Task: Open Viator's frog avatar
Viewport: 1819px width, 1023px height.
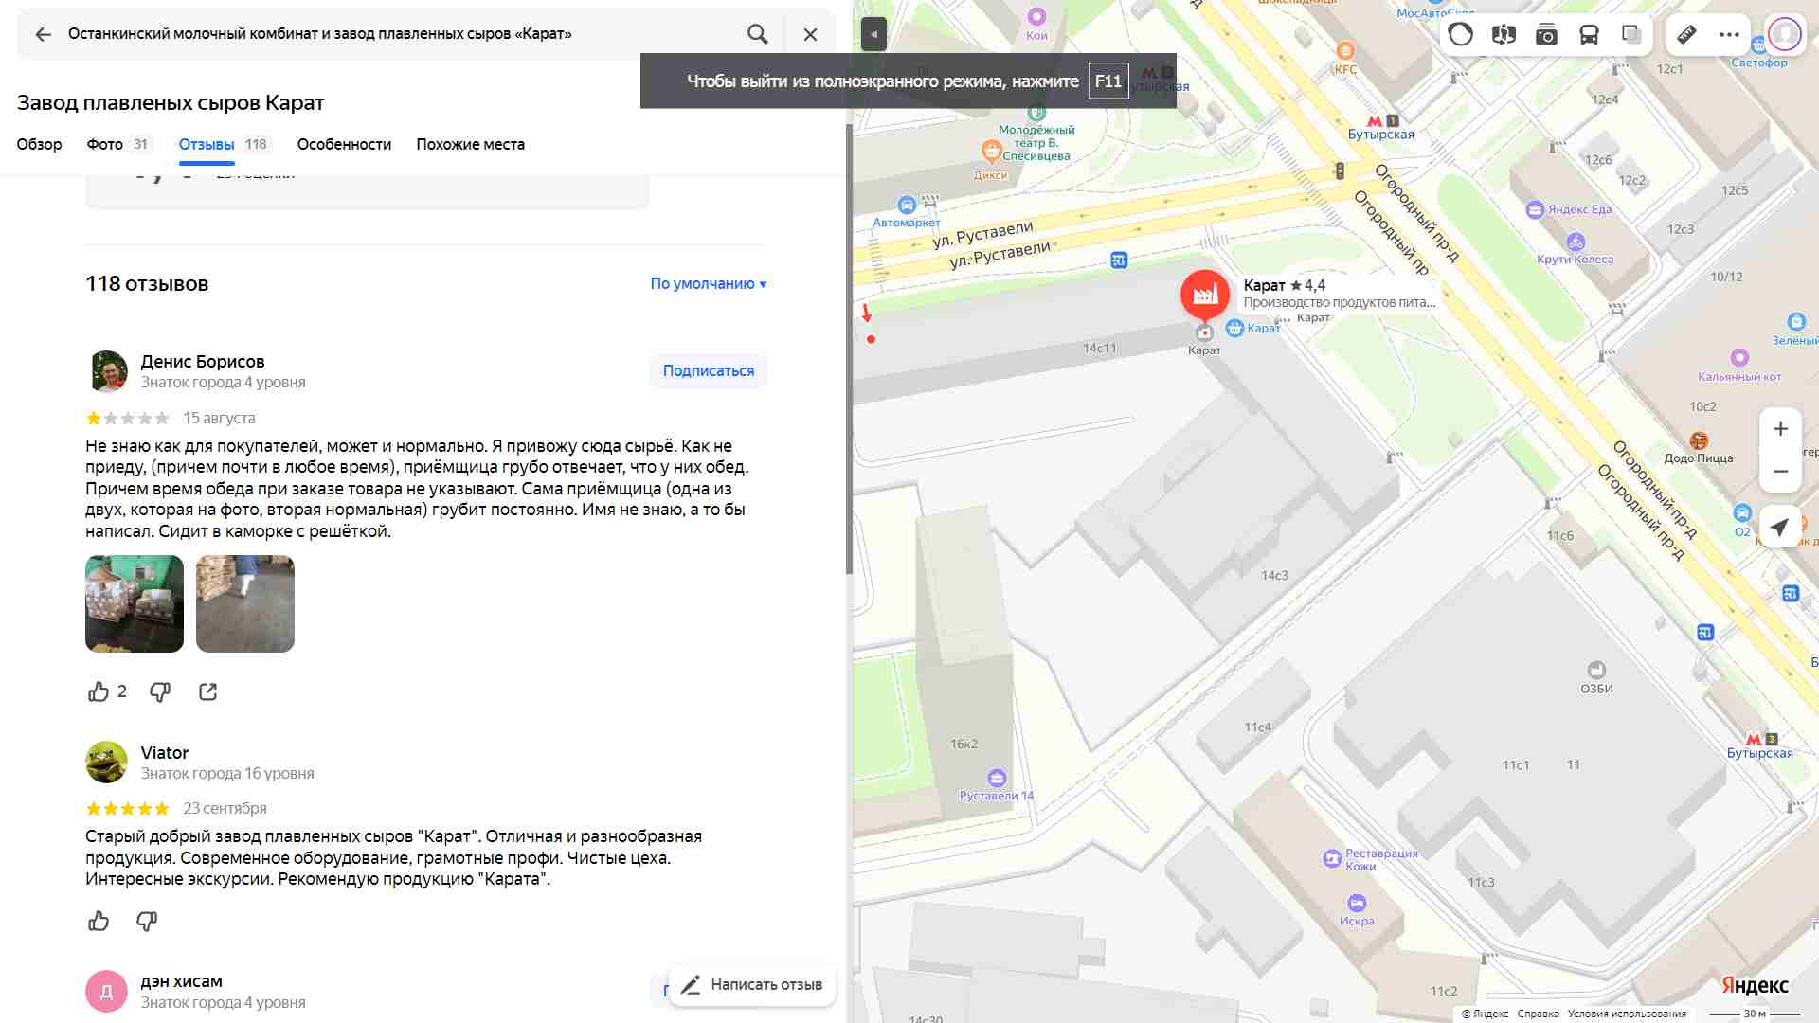Action: (107, 763)
